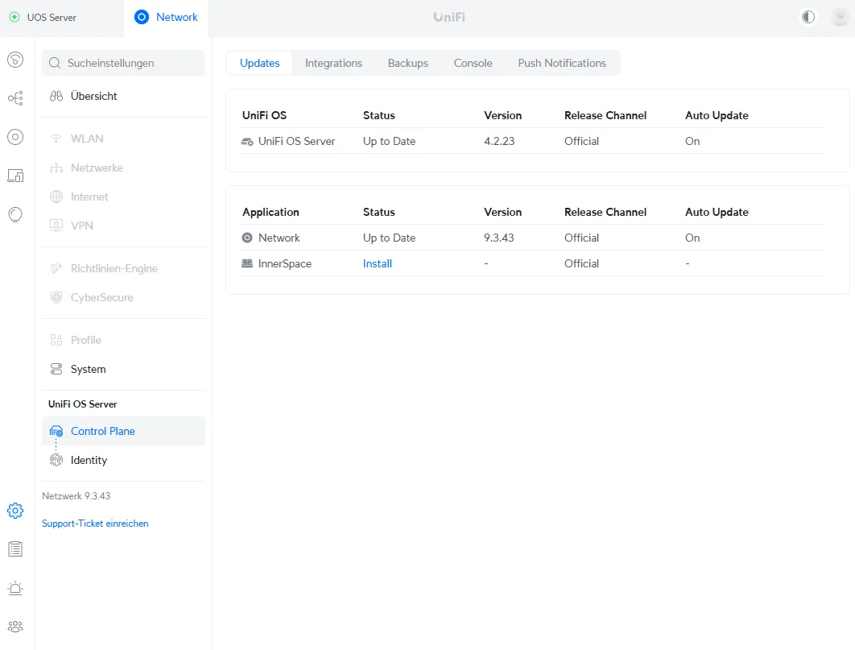855x650 pixels.
Task: Open the admins people icon
Action: click(x=15, y=627)
